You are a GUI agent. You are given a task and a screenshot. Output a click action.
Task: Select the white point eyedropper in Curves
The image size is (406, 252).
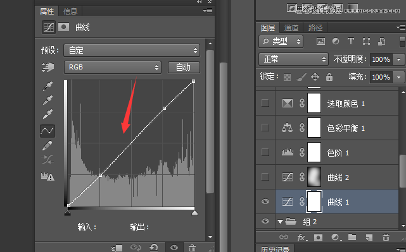click(48, 114)
